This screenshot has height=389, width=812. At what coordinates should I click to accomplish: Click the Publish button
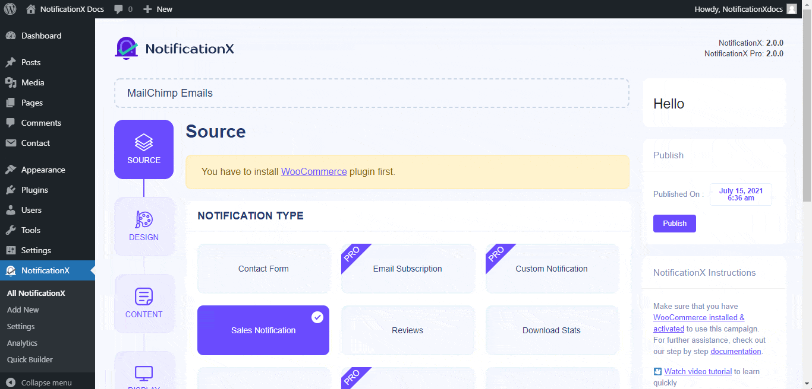click(675, 224)
